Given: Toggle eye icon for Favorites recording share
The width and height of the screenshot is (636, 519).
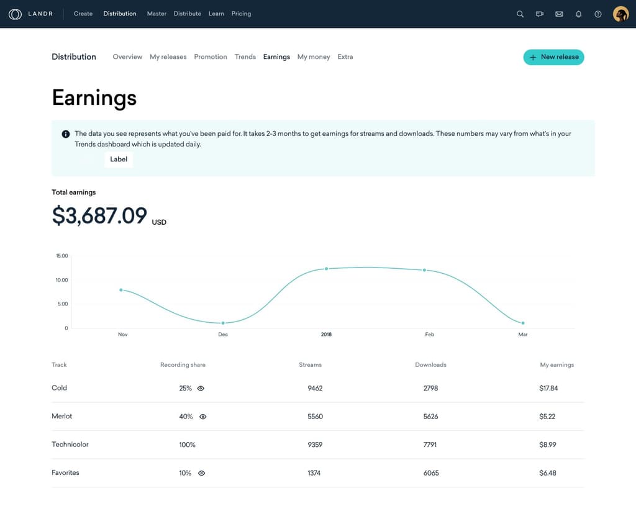Looking at the screenshot, I should [x=201, y=473].
